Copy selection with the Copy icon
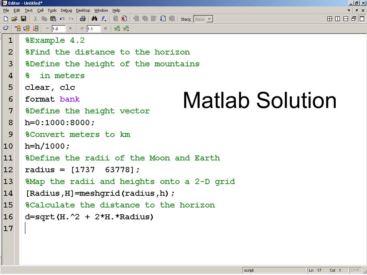Image resolution: width=367 pixels, height=275 pixels. [x=44, y=19]
